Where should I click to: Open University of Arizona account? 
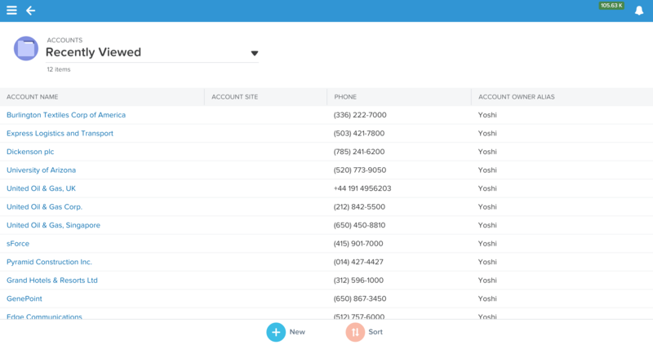pos(41,170)
